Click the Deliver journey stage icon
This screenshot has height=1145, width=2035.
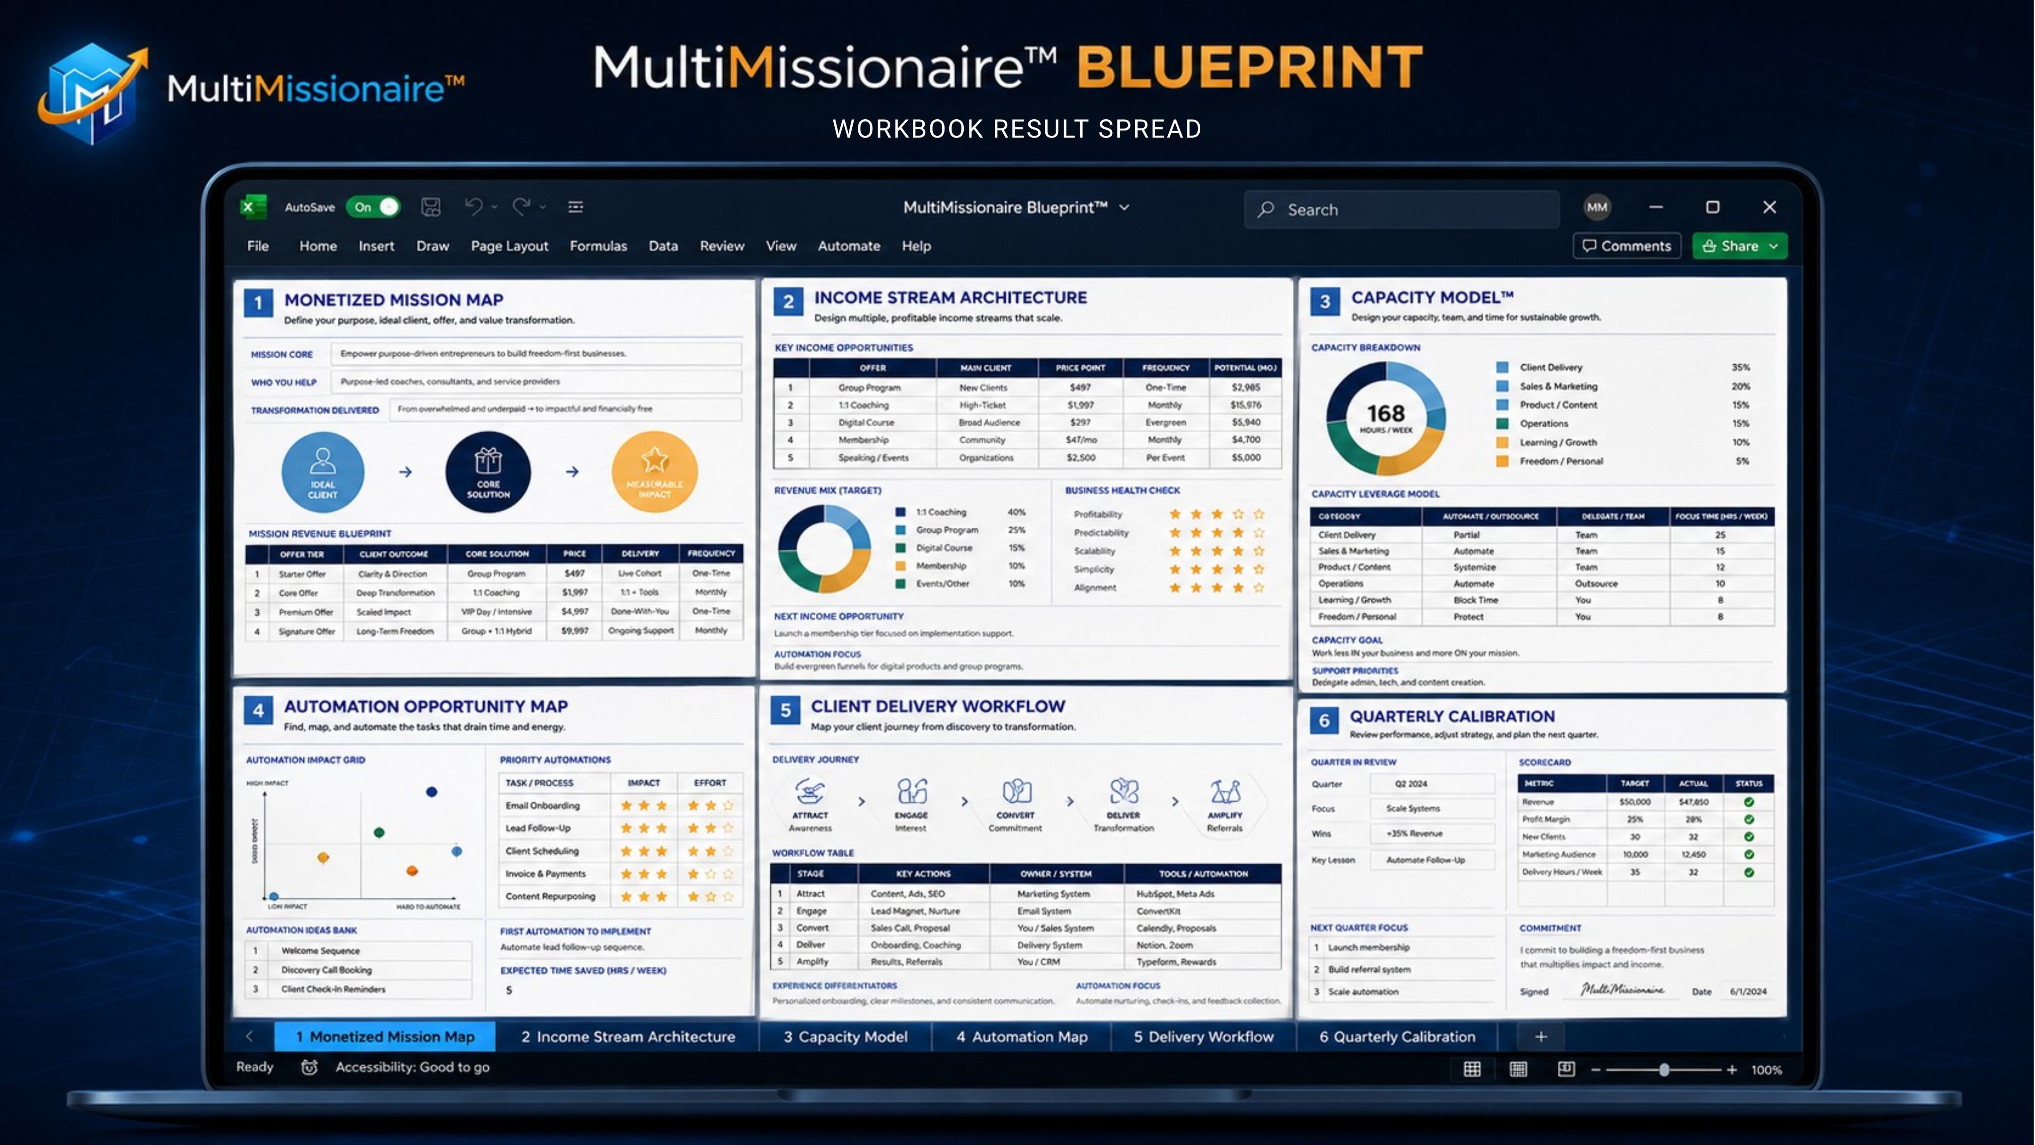1123,791
